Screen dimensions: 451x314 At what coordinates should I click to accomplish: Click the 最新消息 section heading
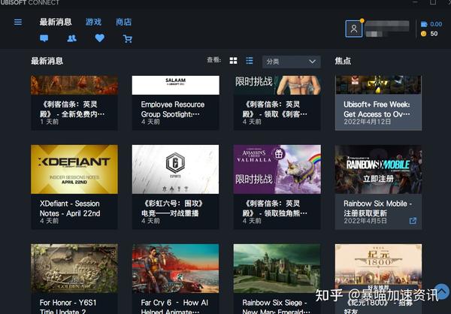click(47, 61)
